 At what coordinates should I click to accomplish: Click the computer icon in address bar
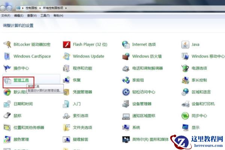point(18,8)
